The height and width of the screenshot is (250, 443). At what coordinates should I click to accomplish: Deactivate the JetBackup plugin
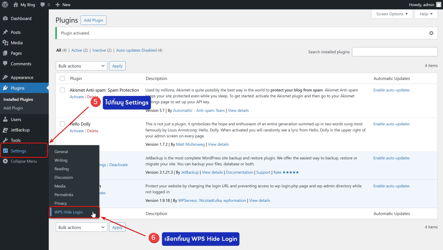tap(119, 165)
